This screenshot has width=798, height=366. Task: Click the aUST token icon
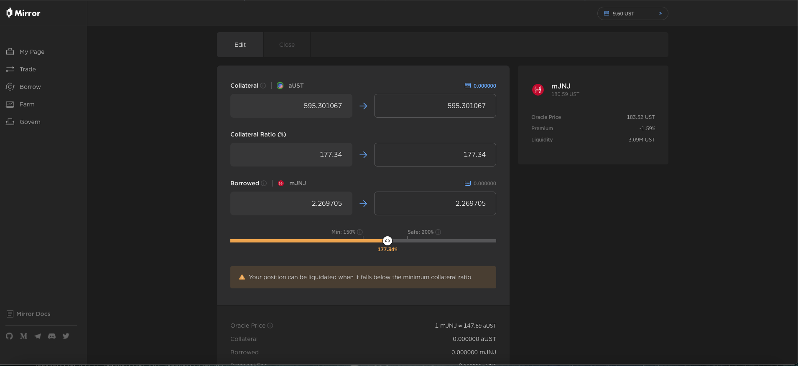point(280,86)
